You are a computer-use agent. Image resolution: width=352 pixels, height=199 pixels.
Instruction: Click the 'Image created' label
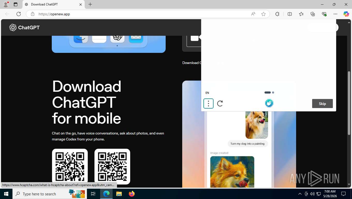pyautogui.click(x=219, y=153)
